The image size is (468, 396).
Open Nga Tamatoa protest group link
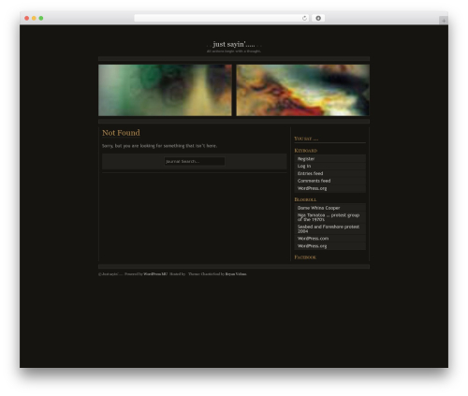point(329,217)
